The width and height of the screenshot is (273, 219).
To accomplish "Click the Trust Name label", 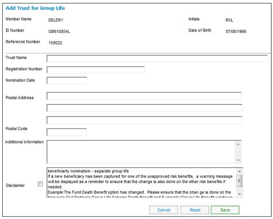I will point(16,58).
